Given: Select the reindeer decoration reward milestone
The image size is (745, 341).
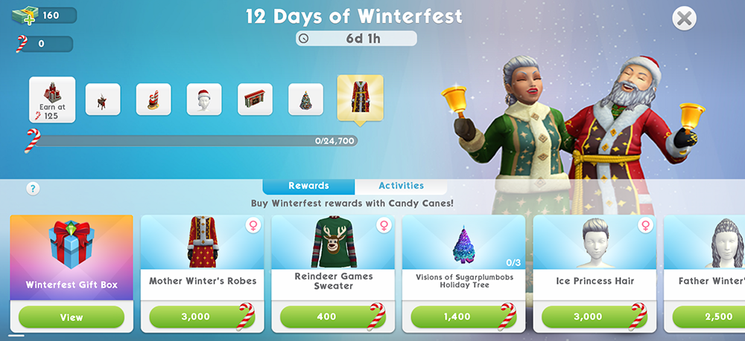Looking at the screenshot, I should click(103, 99).
